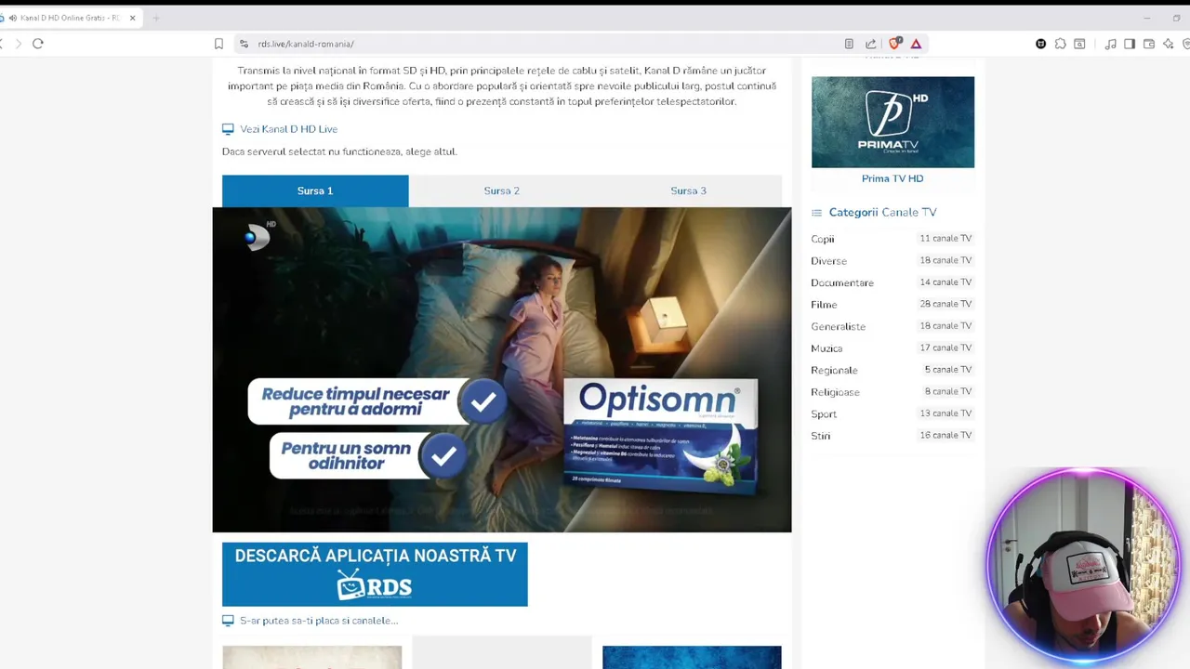The width and height of the screenshot is (1190, 669).
Task: Close the Kanal D HD browser tab
Action: coord(132,18)
